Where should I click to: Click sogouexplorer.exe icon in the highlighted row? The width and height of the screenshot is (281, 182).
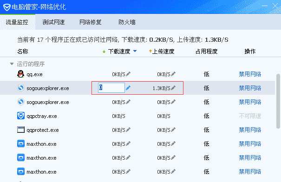click(21, 88)
